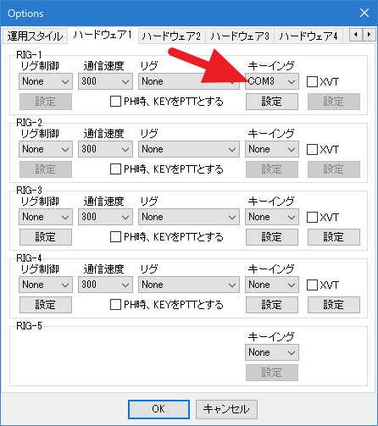The image size is (378, 426).
Task: Close the Options dialog window
Action: [x=364, y=13]
